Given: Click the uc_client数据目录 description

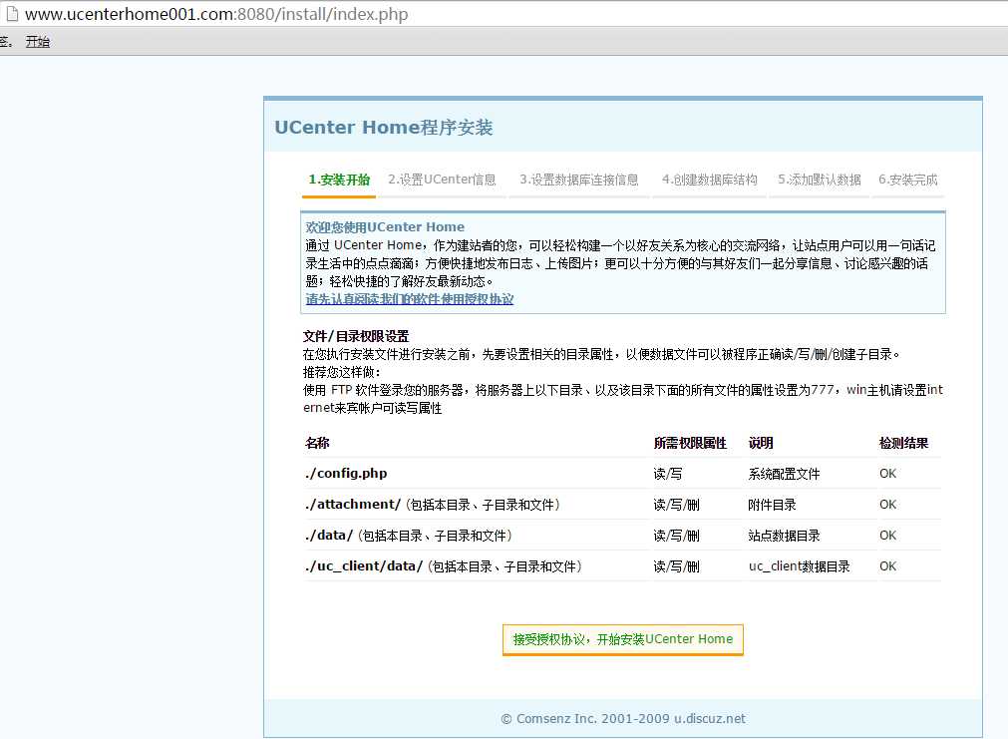Looking at the screenshot, I should (799, 566).
